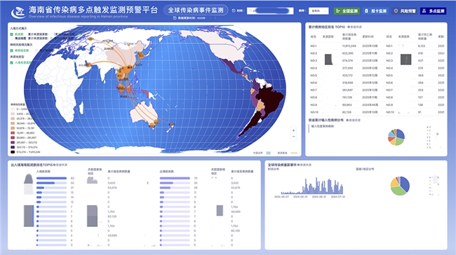This screenshot has height=255, width=456.
Task: Enable the unchecked 海运线图 checkbox
Action: pos(12,38)
